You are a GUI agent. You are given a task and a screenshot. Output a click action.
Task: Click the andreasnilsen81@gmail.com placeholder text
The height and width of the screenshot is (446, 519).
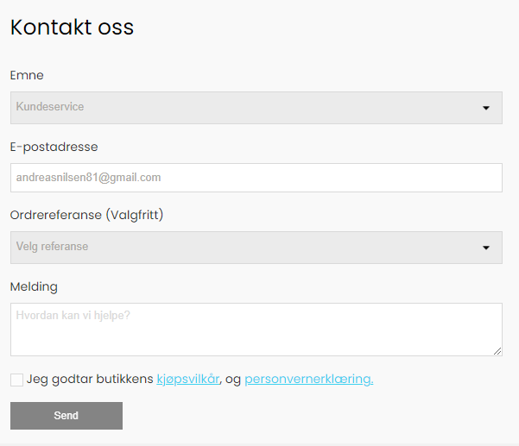pyautogui.click(x=88, y=178)
